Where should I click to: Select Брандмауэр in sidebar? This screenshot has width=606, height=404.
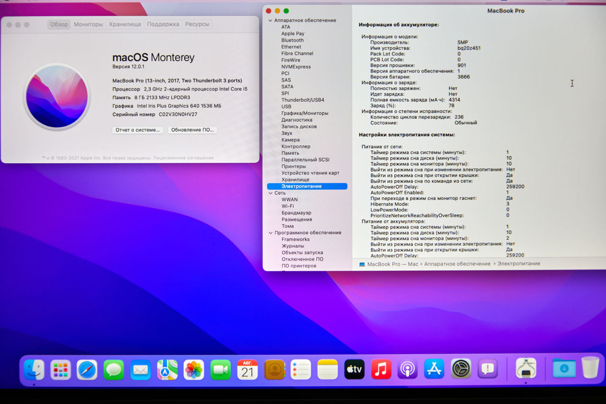click(296, 213)
